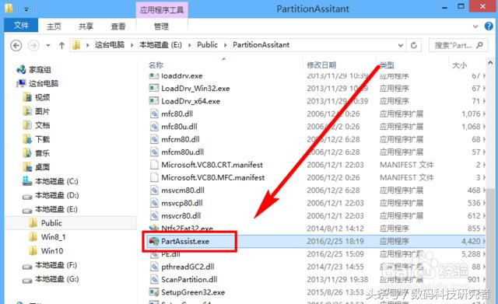Viewport: 498px width, 304px height.
Task: Expand the arrow after 这台电脑 in path
Action: pos(132,45)
